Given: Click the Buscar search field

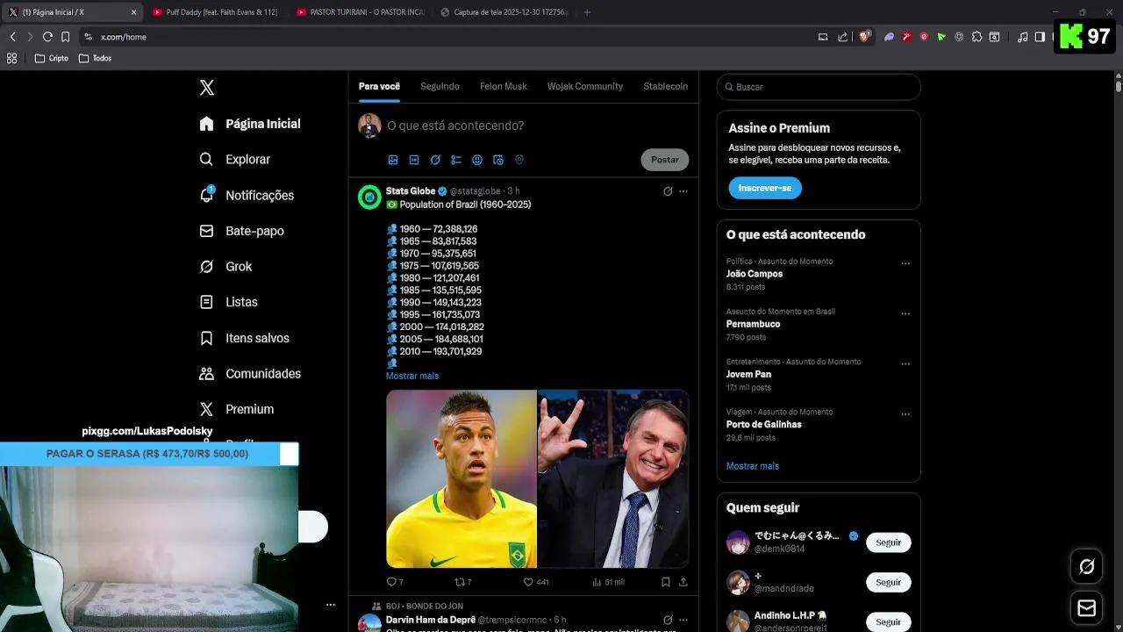Looking at the screenshot, I should coord(819,87).
